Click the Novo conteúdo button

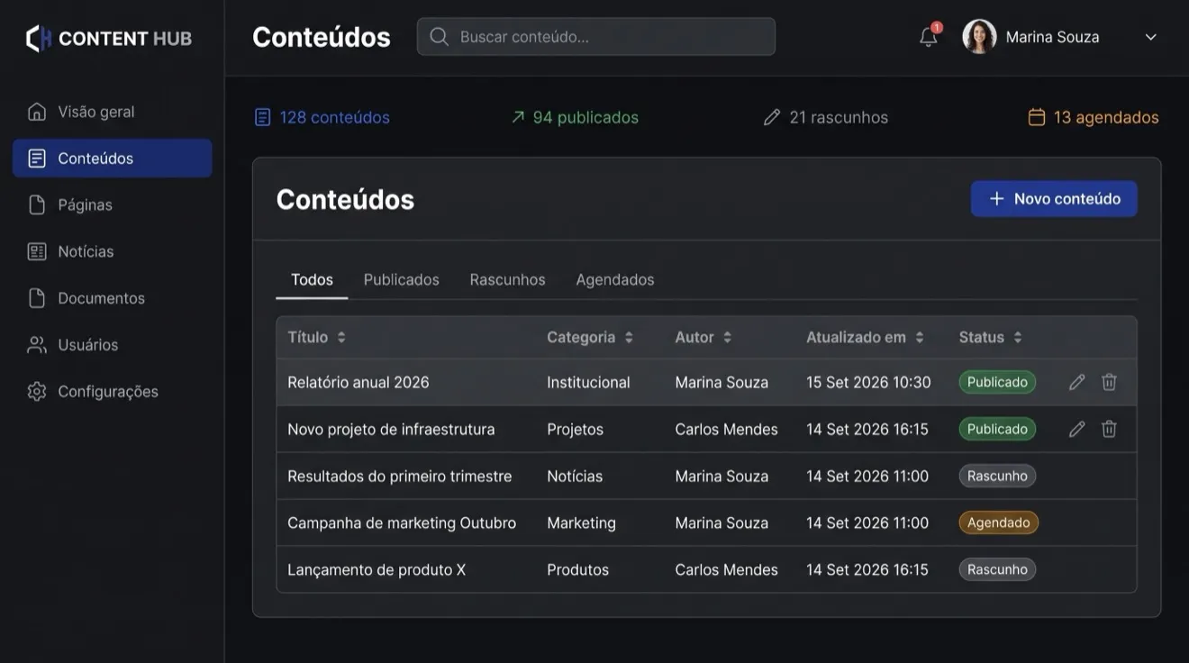coord(1054,199)
